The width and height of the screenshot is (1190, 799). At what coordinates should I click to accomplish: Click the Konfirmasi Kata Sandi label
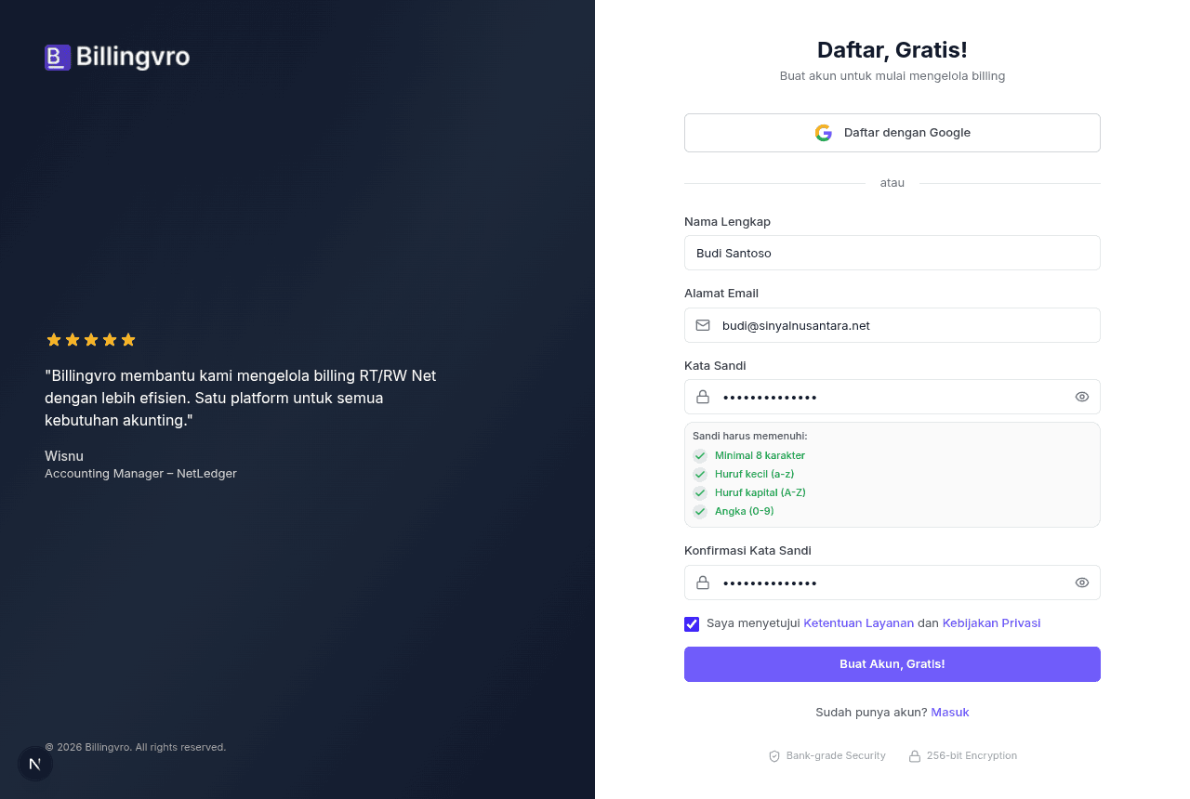coord(748,551)
